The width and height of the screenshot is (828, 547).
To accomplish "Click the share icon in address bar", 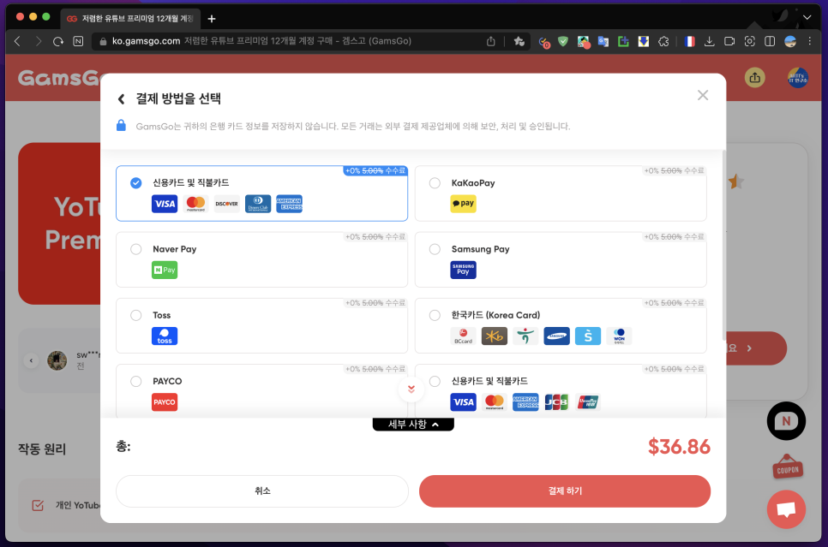I will [x=491, y=41].
